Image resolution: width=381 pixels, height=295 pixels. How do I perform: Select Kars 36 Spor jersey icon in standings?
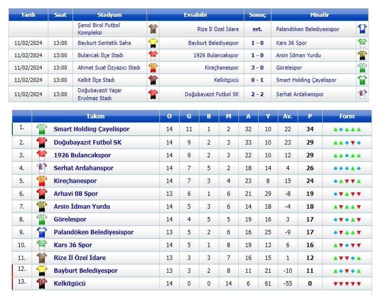tap(41, 245)
